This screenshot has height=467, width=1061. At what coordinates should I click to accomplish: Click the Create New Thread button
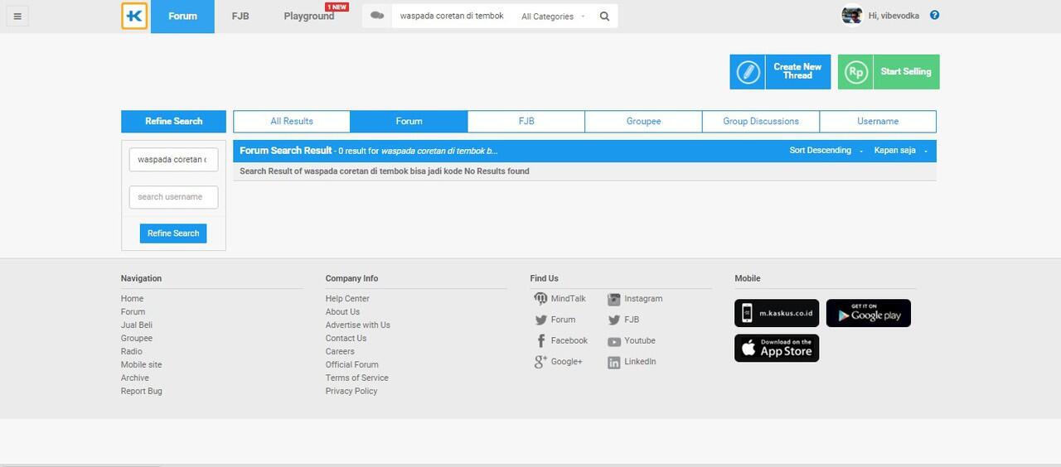click(x=780, y=72)
